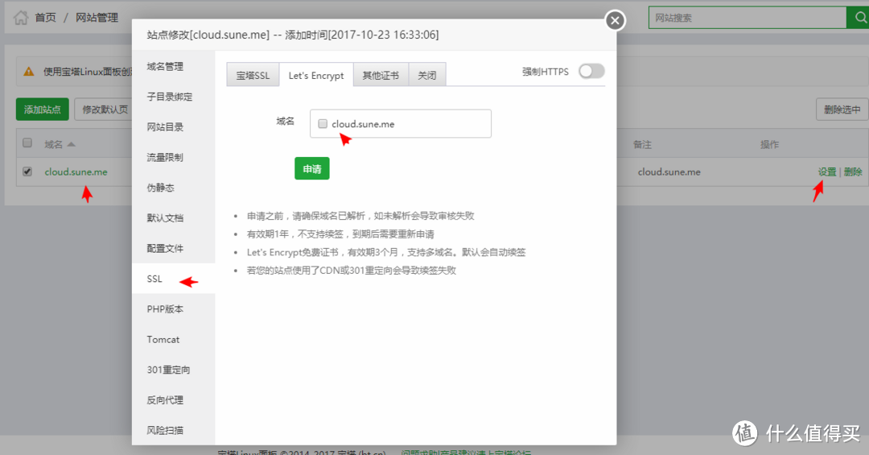The height and width of the screenshot is (455, 869).
Task: Open cloud.sune.me domain link in site list
Action: click(76, 172)
